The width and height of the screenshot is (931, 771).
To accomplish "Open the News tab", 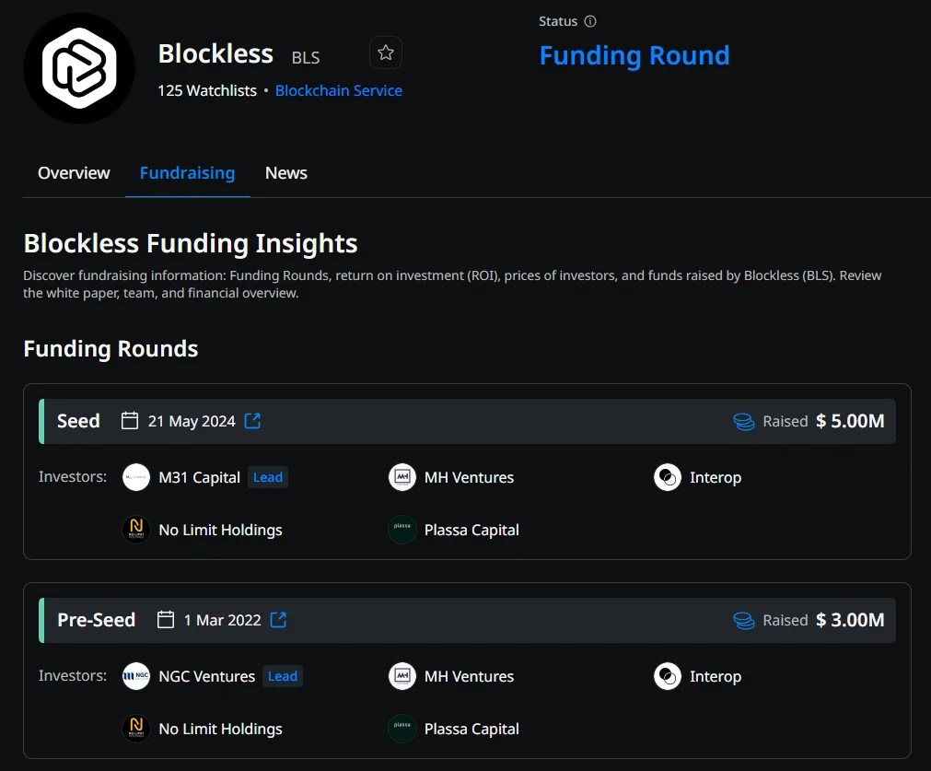I will [x=286, y=173].
